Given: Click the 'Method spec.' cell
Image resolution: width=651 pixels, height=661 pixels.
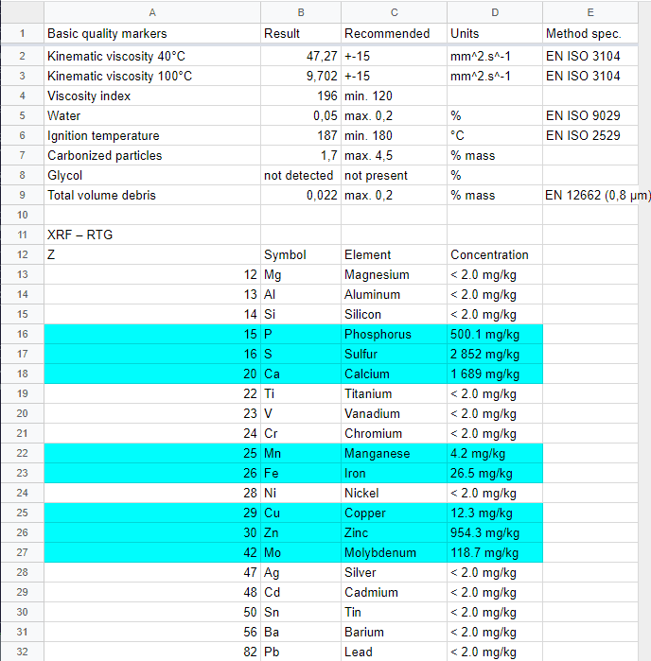Looking at the screenshot, I should (590, 33).
